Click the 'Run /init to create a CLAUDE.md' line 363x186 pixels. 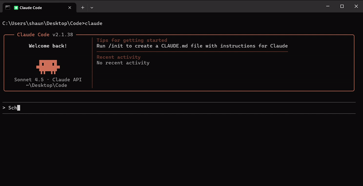(192, 46)
